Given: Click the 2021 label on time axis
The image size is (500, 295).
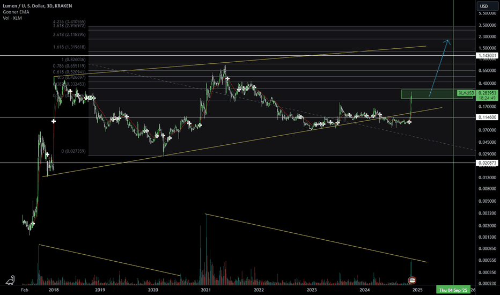Looking at the screenshot, I should click(205, 290).
